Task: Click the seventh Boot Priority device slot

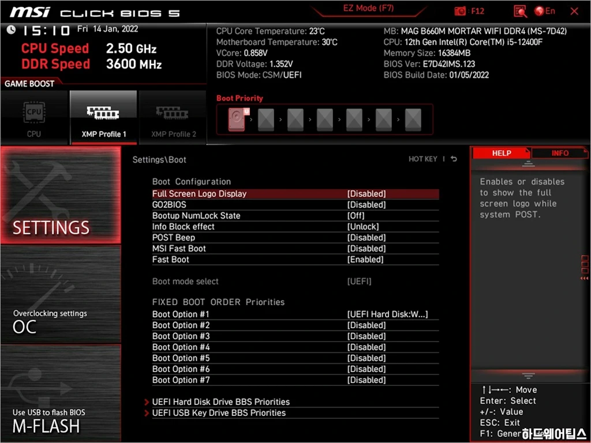Action: [413, 119]
